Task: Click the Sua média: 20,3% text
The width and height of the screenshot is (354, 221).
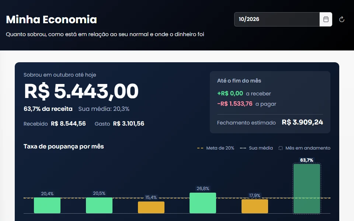Action: coord(104,109)
